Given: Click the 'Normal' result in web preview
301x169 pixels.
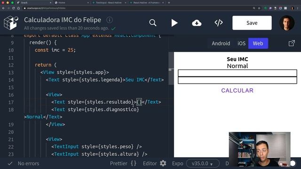Looking at the screenshot, I should pyautogui.click(x=238, y=66).
